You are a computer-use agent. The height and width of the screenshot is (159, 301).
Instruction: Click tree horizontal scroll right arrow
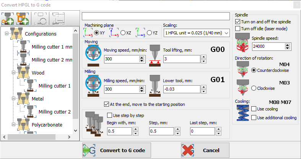[x=69, y=137]
